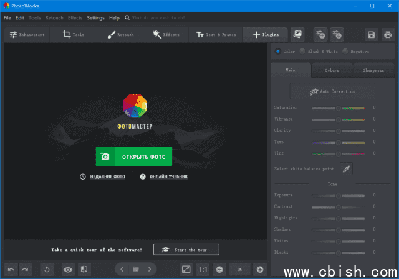The image size is (399, 279).
Task: Click the reset rotation icon
Action: click(x=47, y=269)
